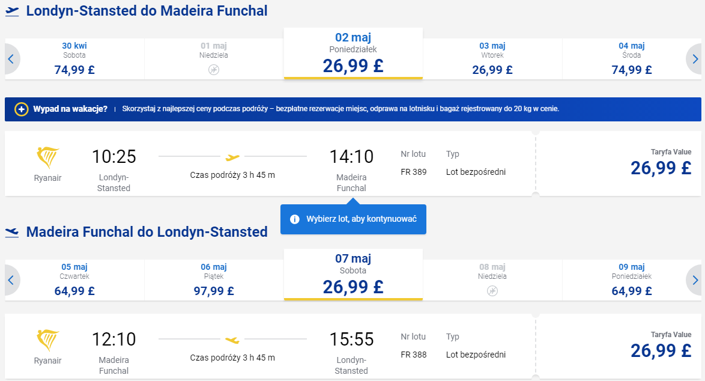Image resolution: width=705 pixels, height=381 pixels.
Task: Click previous dates arrow for return flight
Action: pyautogui.click(x=11, y=280)
